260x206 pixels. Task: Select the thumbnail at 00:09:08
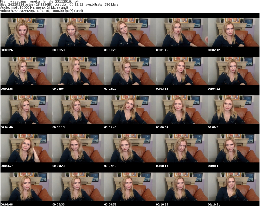pos(26,187)
